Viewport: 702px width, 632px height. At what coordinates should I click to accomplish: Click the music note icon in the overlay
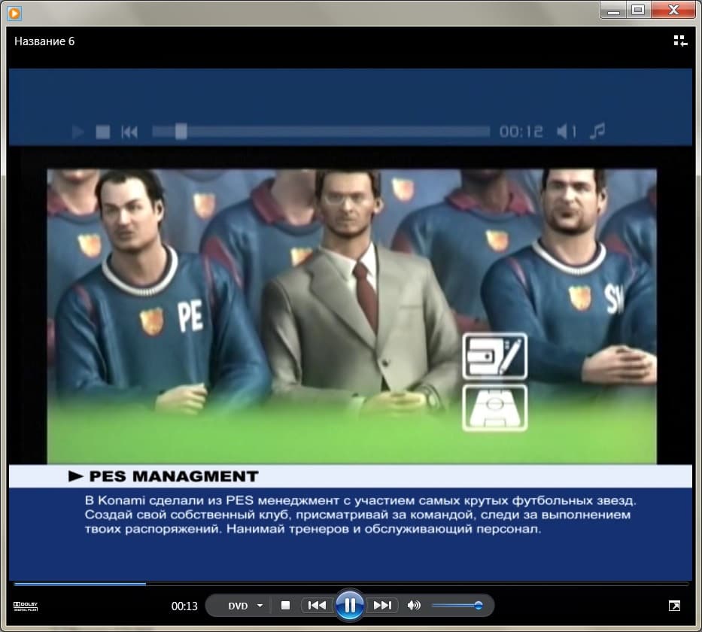pyautogui.click(x=597, y=131)
